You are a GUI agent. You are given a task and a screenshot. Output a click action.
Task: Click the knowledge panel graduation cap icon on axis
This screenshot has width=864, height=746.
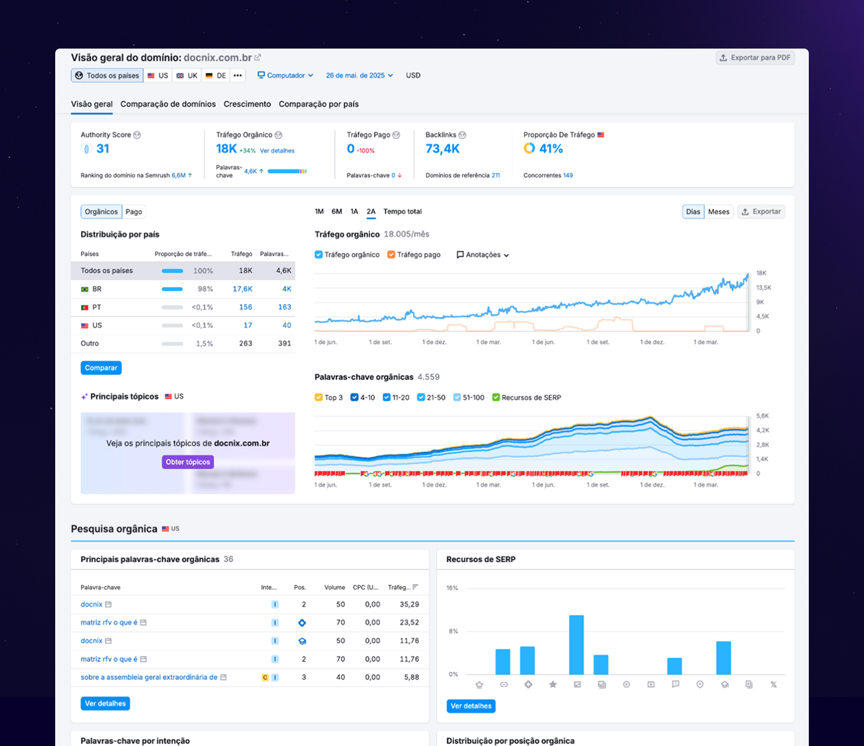(x=724, y=684)
